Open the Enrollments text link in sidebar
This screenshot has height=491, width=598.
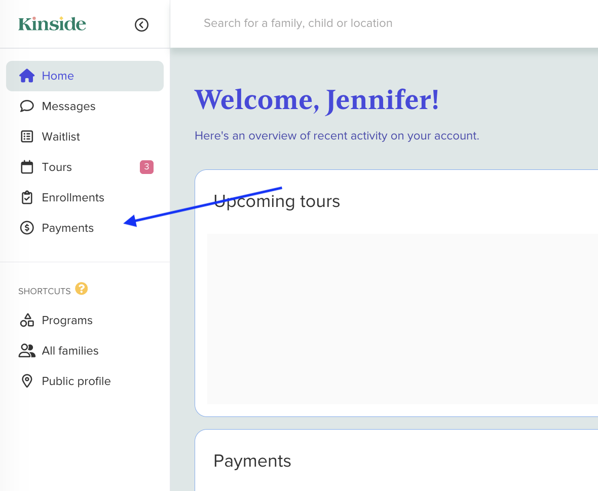(73, 197)
